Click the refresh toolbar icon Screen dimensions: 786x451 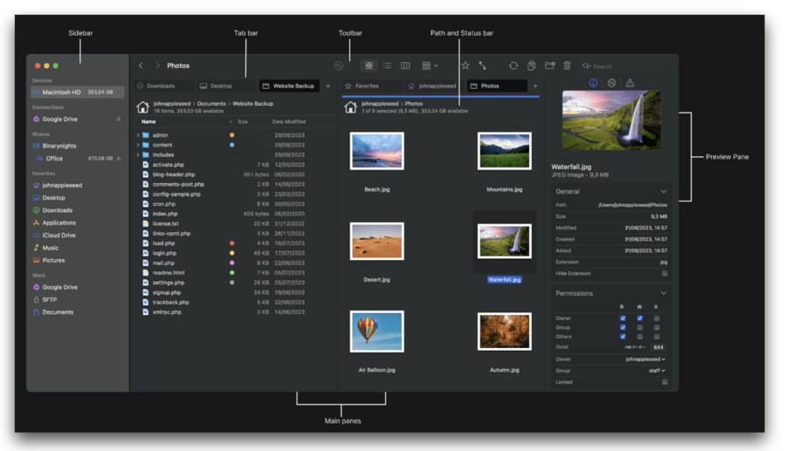(514, 65)
